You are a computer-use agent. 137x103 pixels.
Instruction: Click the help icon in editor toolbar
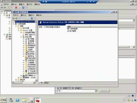pos(32,18)
